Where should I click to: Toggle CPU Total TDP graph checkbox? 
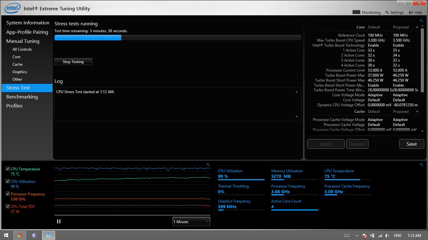tap(8, 206)
